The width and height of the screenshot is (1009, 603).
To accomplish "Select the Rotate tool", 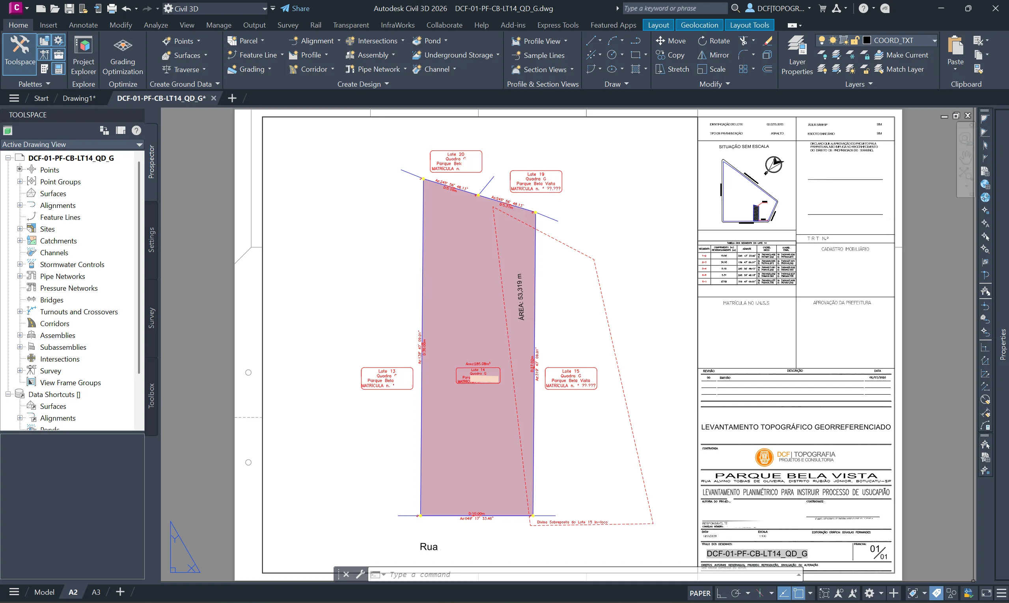I will click(714, 41).
